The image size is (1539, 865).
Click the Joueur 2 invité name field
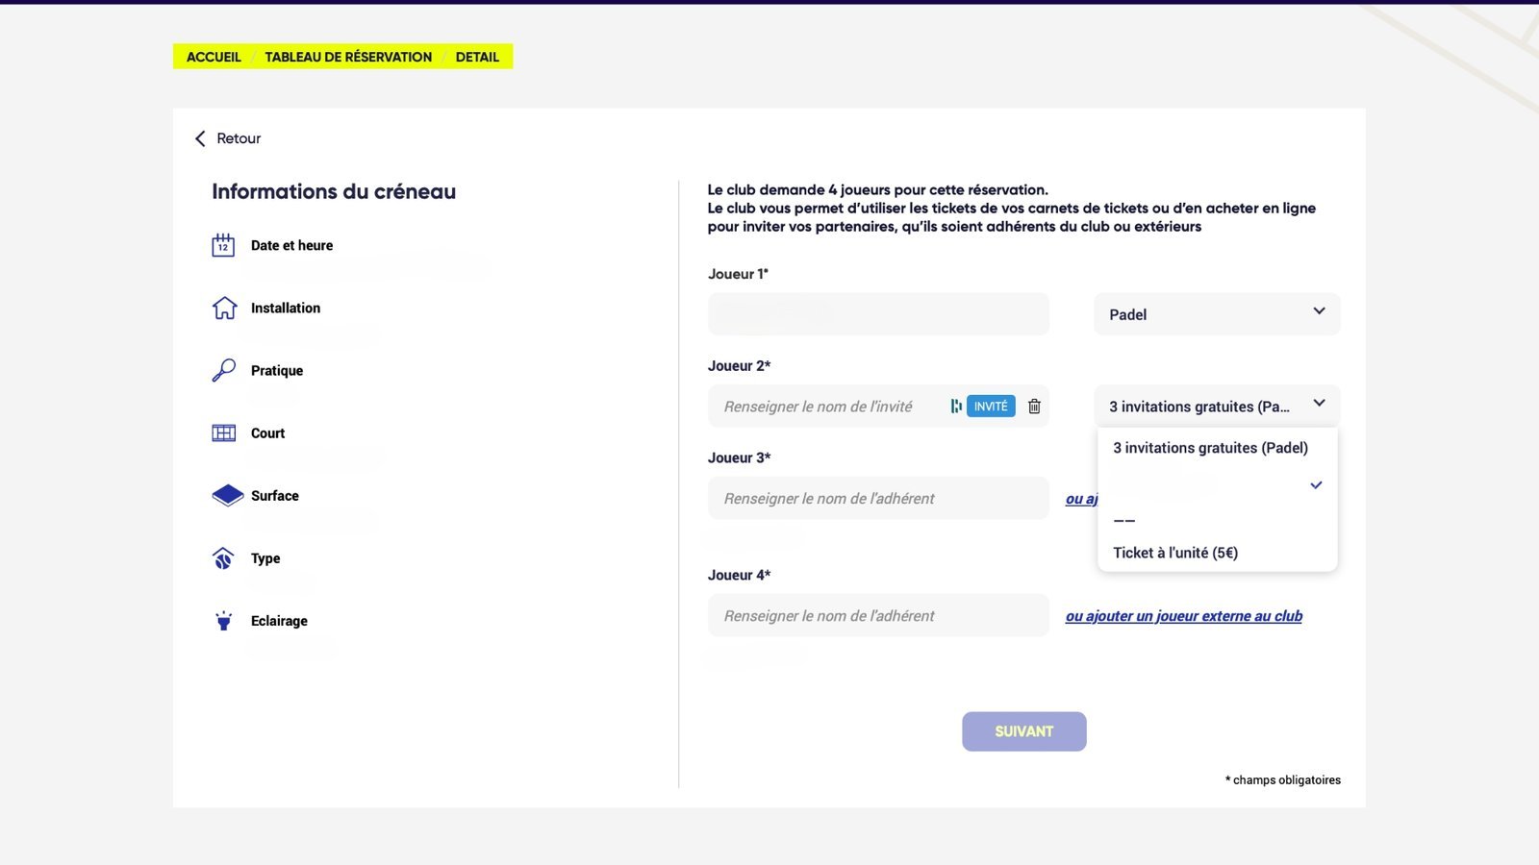pyautogui.click(x=827, y=407)
